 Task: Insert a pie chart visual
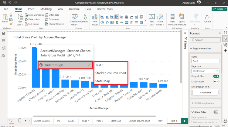(102, 22)
